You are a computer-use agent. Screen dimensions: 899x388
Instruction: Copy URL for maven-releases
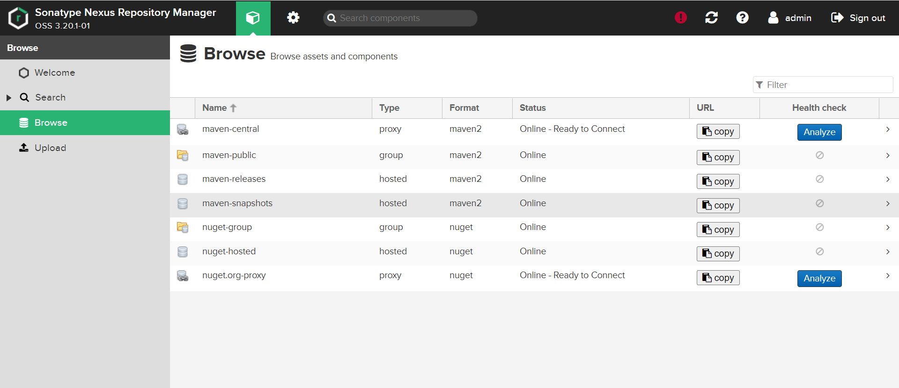pos(718,181)
